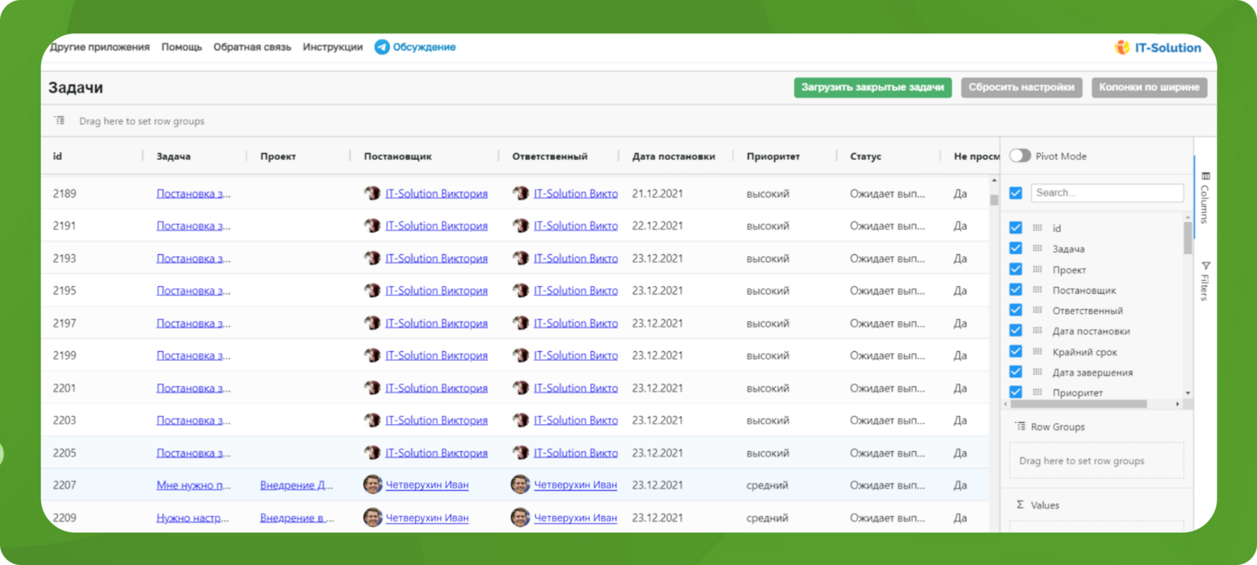
Task: Uncheck the id column checkbox
Action: 1015,228
